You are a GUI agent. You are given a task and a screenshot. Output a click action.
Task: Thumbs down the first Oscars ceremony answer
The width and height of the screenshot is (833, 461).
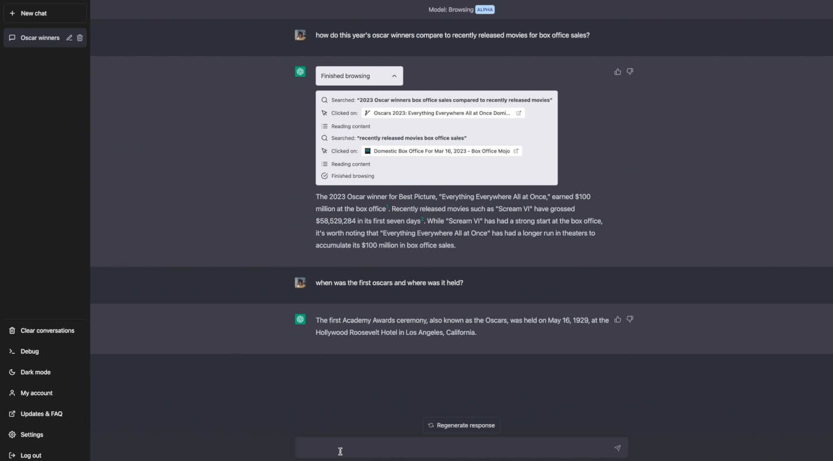630,319
